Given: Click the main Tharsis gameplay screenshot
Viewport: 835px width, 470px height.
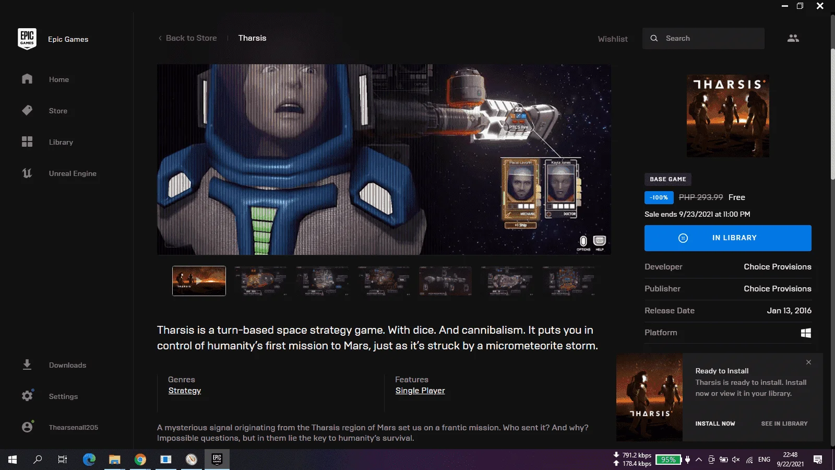Looking at the screenshot, I should (x=384, y=159).
